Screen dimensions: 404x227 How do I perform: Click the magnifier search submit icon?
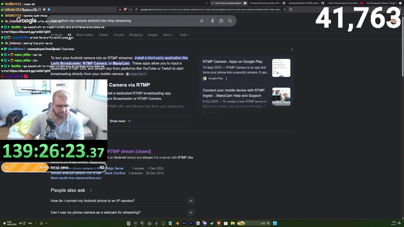click(230, 21)
